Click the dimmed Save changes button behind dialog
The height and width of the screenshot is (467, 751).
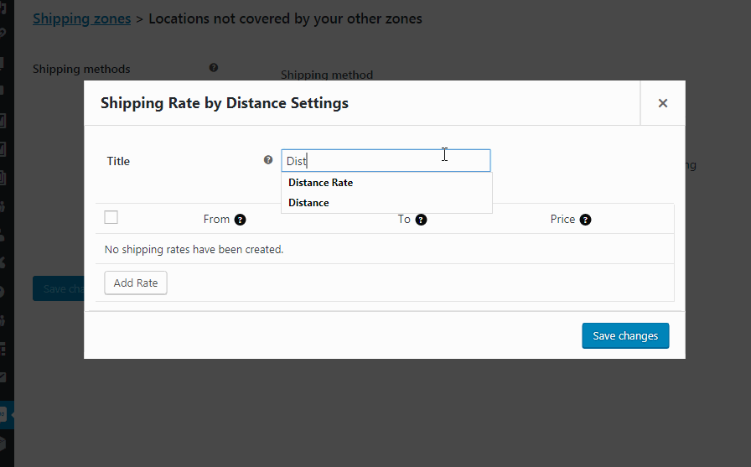57,288
